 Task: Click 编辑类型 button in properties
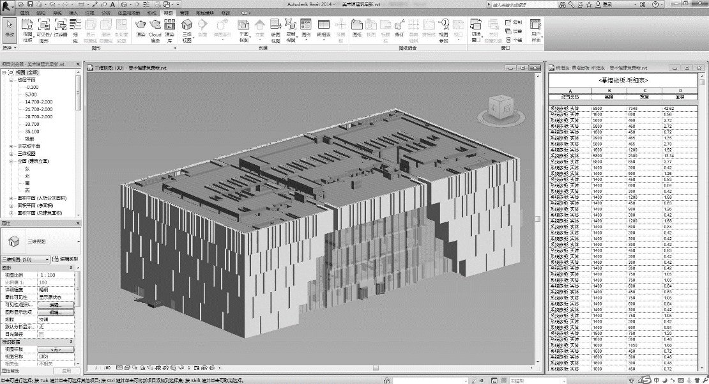[66, 259]
